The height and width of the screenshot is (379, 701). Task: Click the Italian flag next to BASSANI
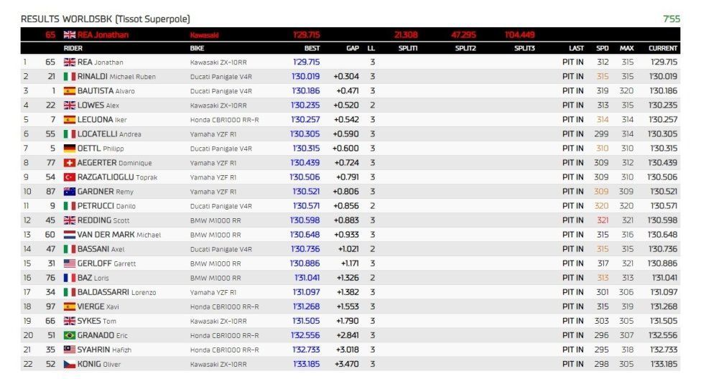point(69,249)
